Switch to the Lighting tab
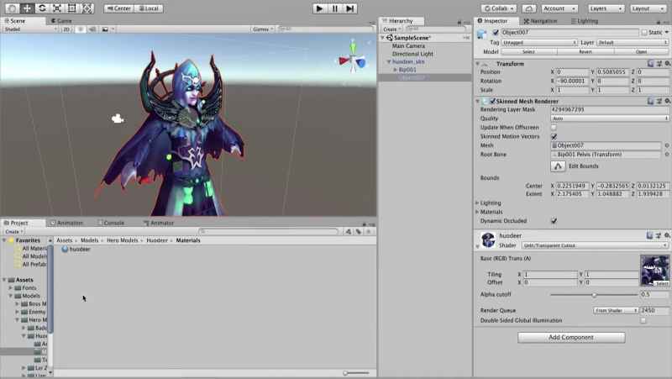The width and height of the screenshot is (672, 379). [x=584, y=20]
